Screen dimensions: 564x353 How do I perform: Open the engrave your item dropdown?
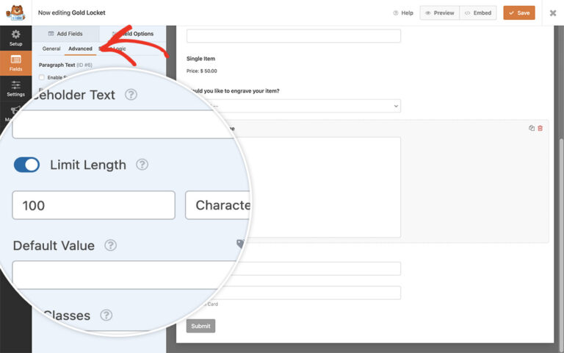pyautogui.click(x=294, y=106)
